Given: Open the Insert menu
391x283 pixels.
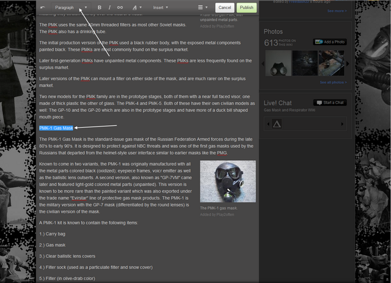Looking at the screenshot, I should 160,7.
